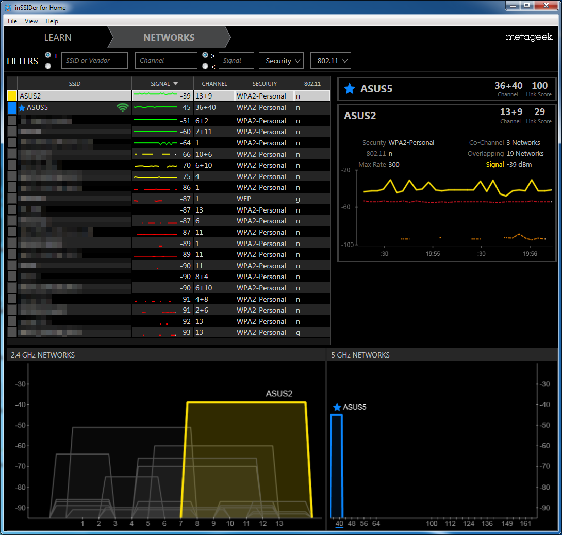
Task: Toggle the checkbox on the 7+11 channel row
Action: [x=12, y=132]
